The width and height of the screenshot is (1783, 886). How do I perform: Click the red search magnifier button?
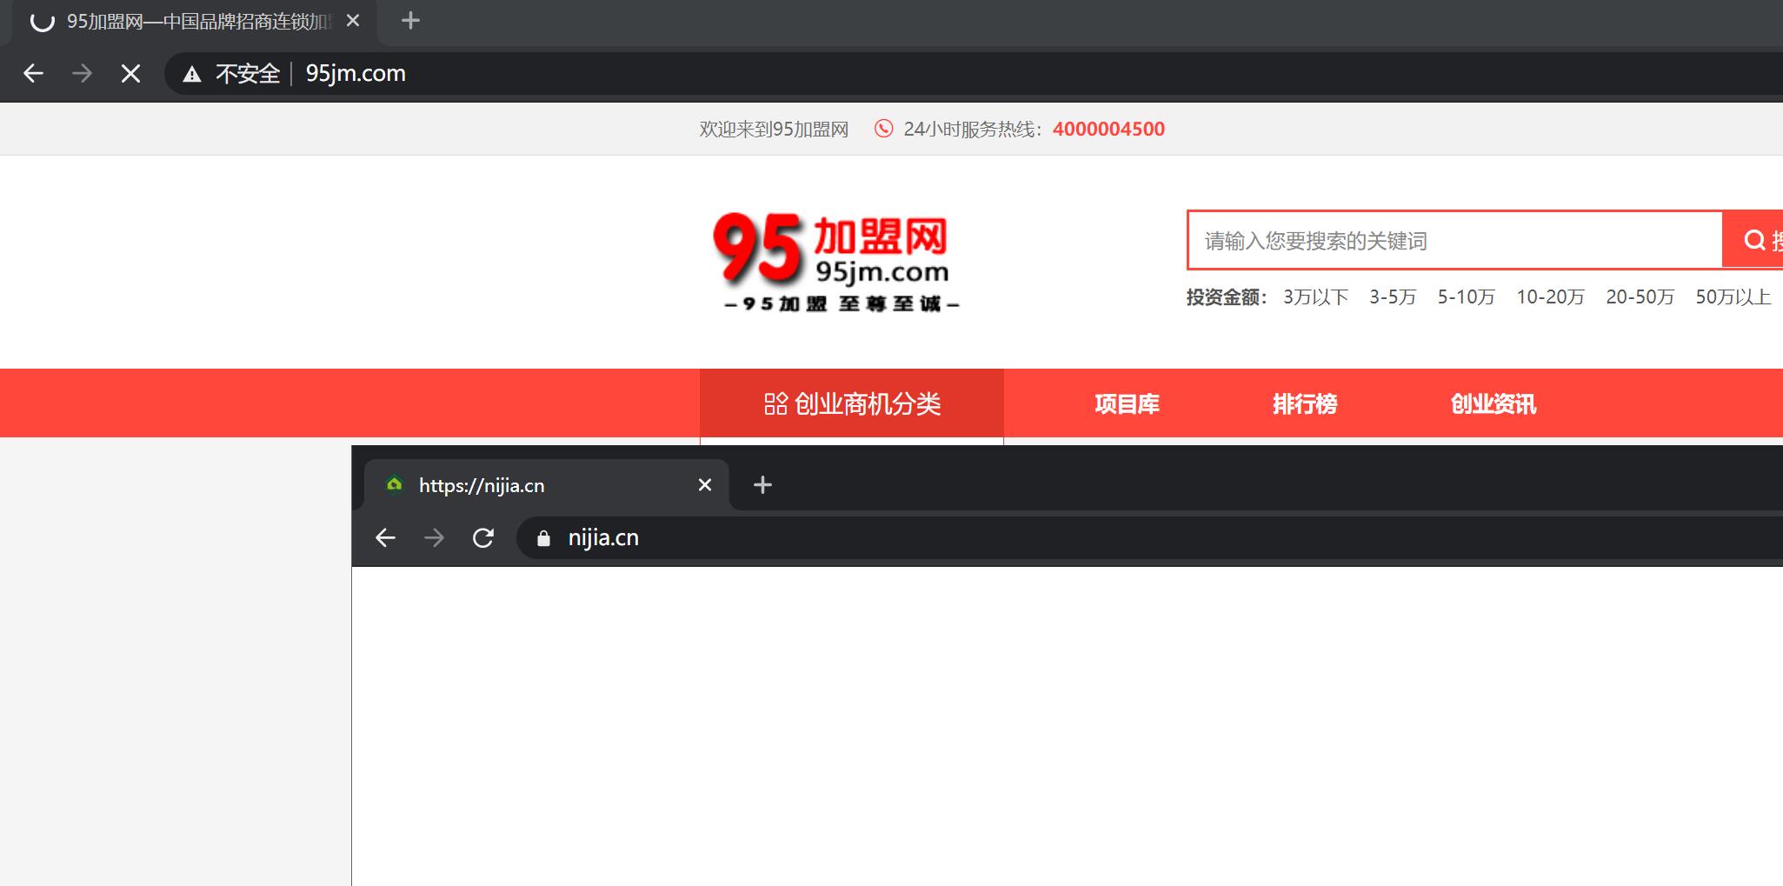click(x=1753, y=240)
